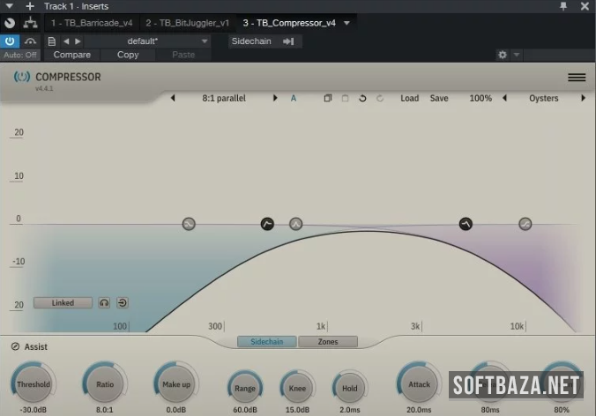Viewport: 596px width, 416px height.
Task: Go to next preset after 8:1 parallel
Action: (275, 99)
